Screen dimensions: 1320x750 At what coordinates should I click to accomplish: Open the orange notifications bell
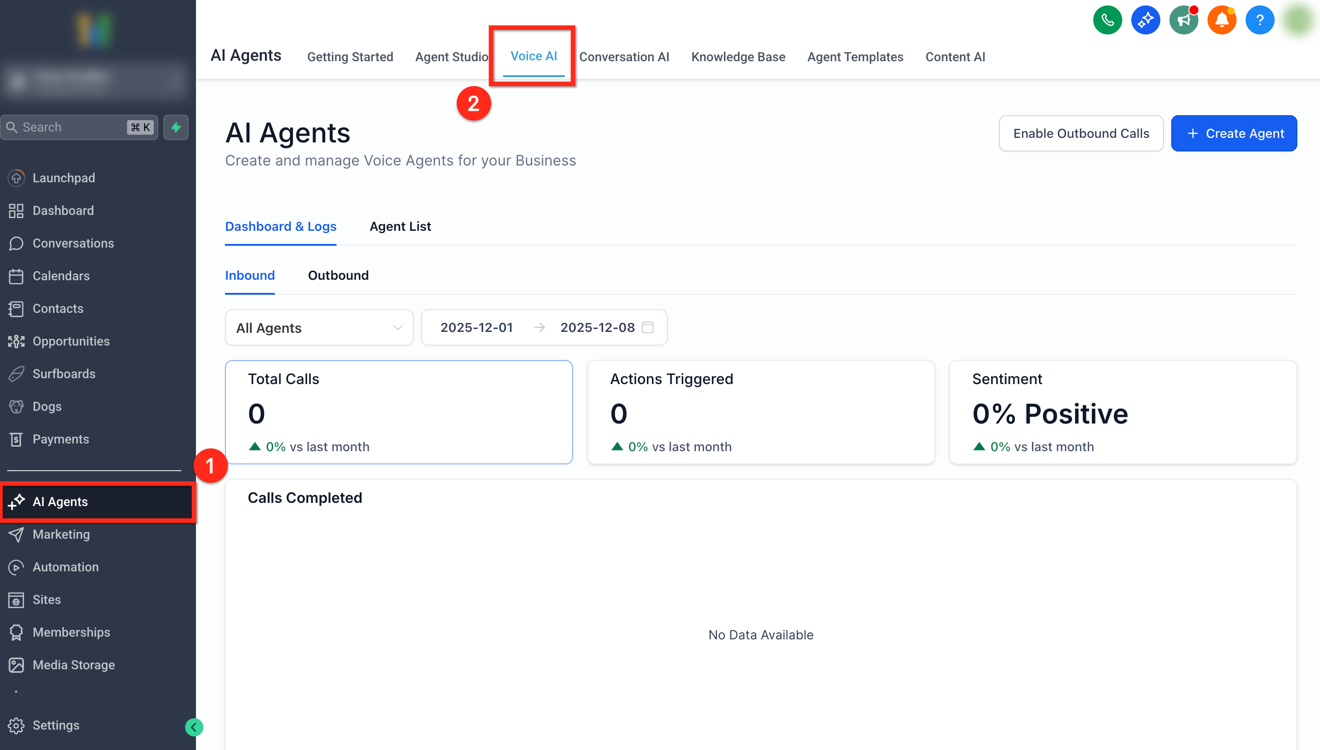[x=1221, y=20]
